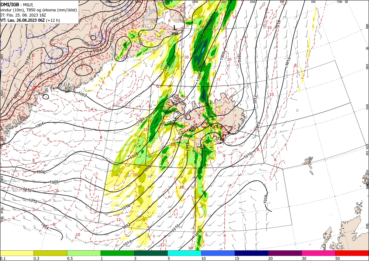
Task: Click the purple 20–30 mm legend swatch
Action: tap(285, 253)
